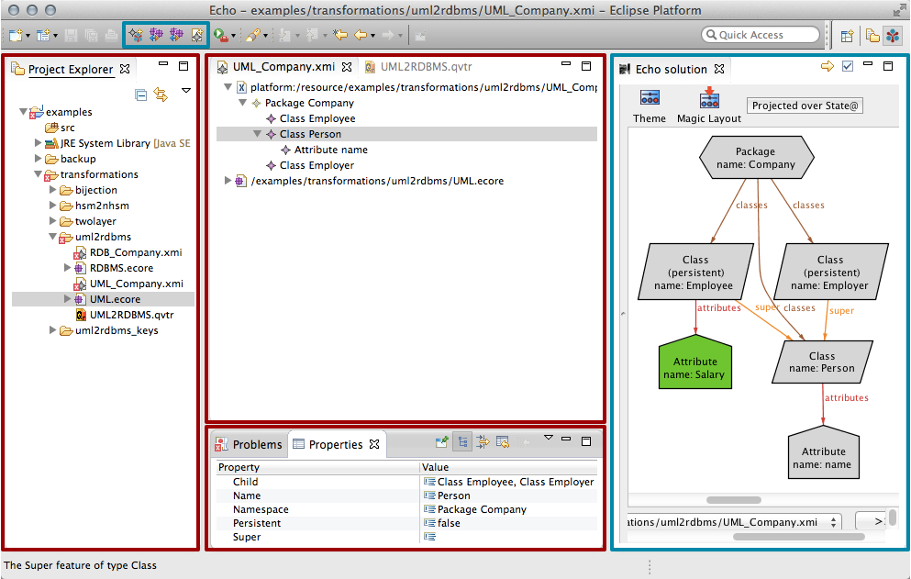The width and height of the screenshot is (911, 579).
Task: Click the Quick Access search field
Action: click(760, 35)
